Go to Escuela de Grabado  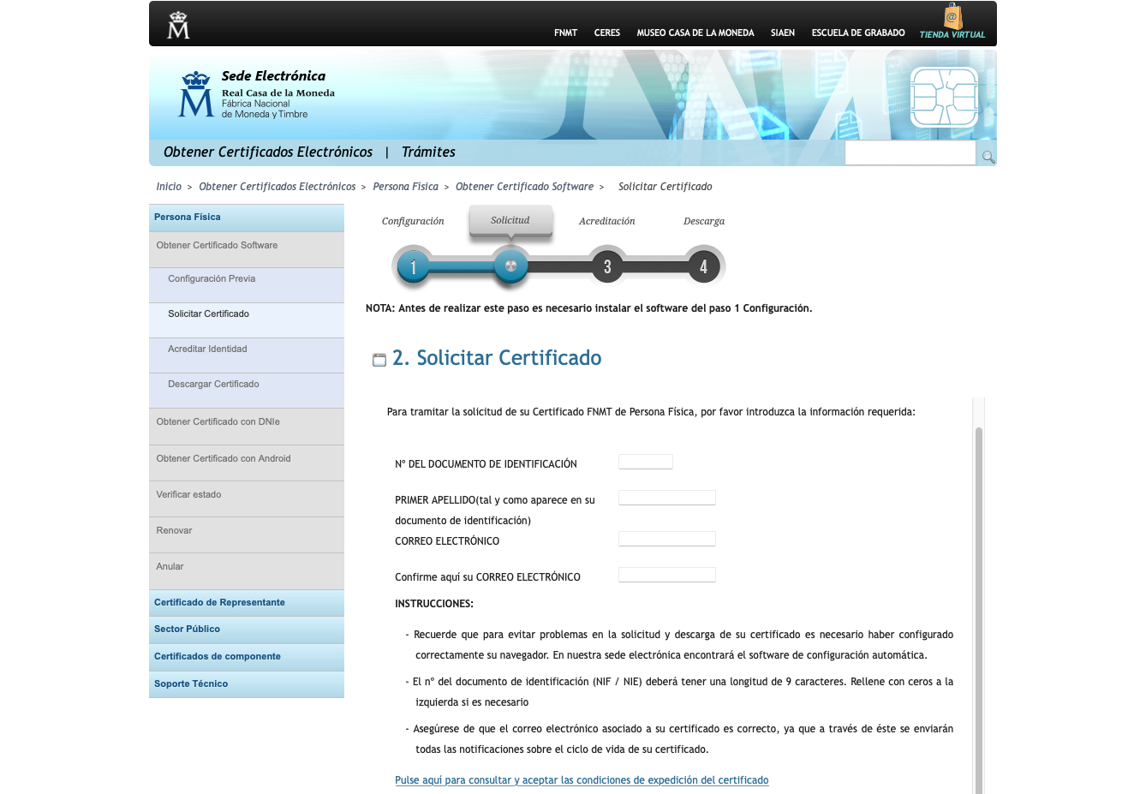coord(858,33)
